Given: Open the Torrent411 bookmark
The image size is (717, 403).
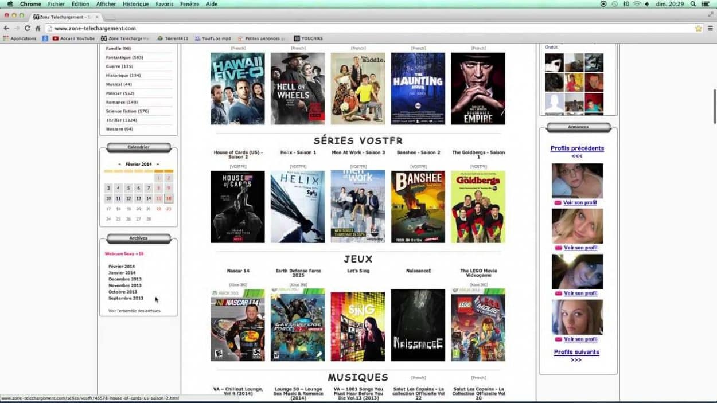Looking at the screenshot, I should (x=173, y=38).
